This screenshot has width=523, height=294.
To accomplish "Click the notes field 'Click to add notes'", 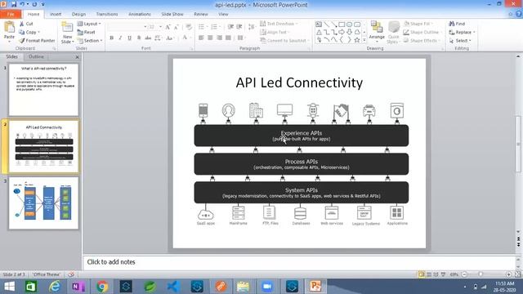I will coord(299,262).
